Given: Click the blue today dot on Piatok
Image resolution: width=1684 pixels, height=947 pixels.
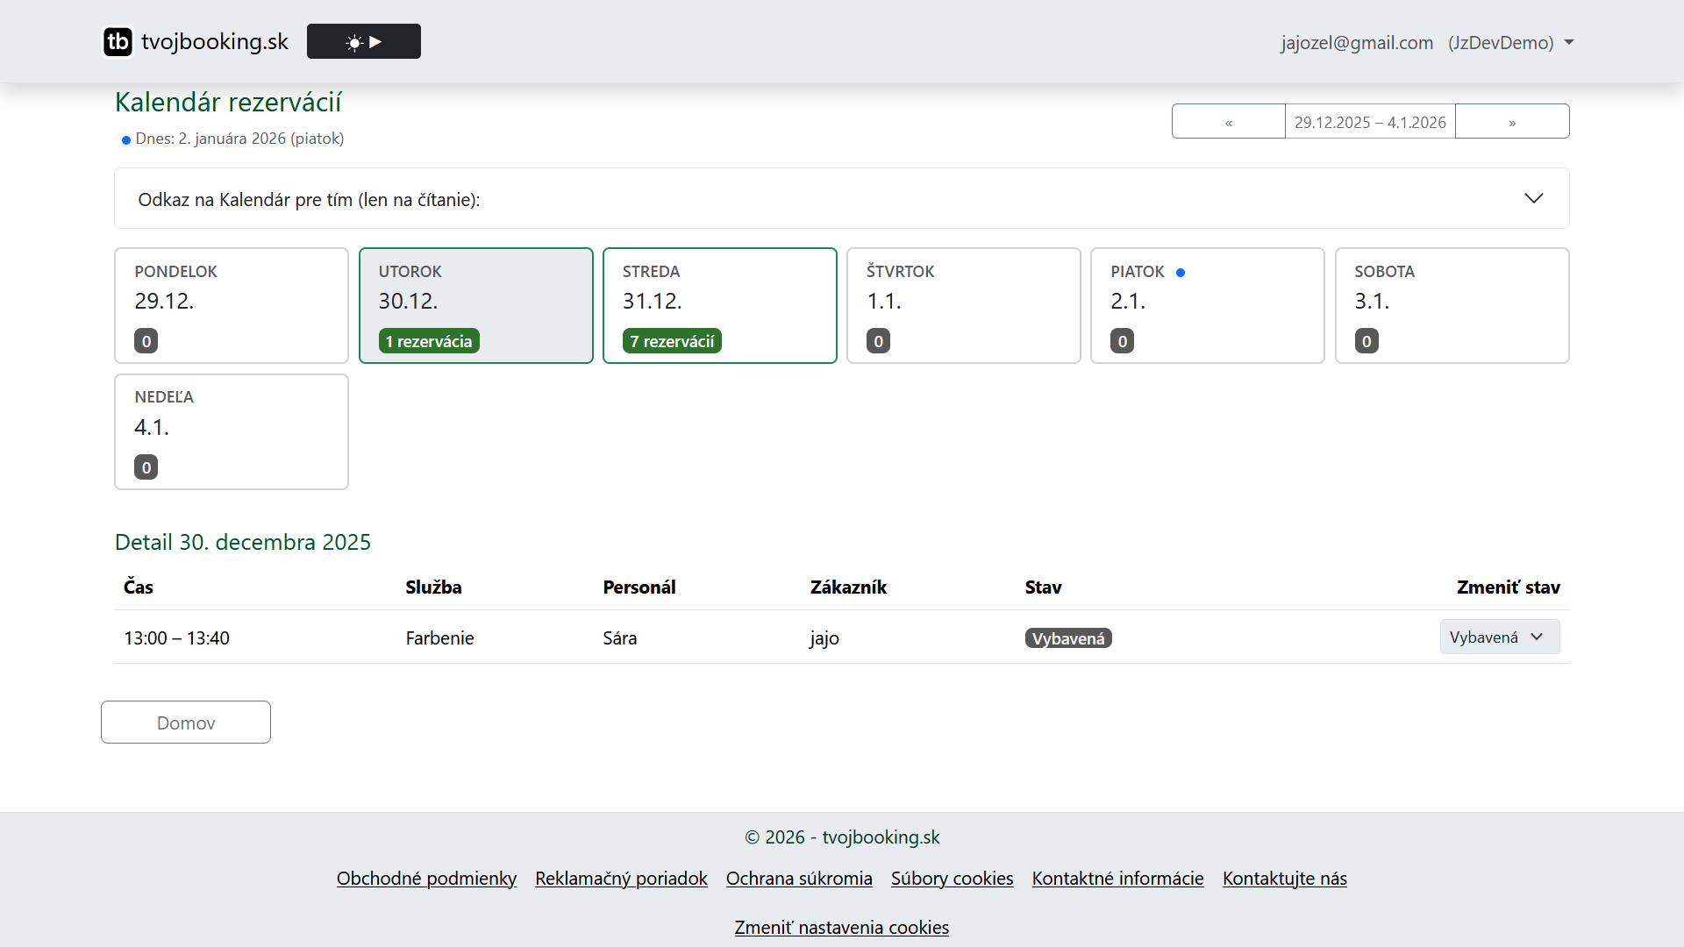Looking at the screenshot, I should [1180, 273].
